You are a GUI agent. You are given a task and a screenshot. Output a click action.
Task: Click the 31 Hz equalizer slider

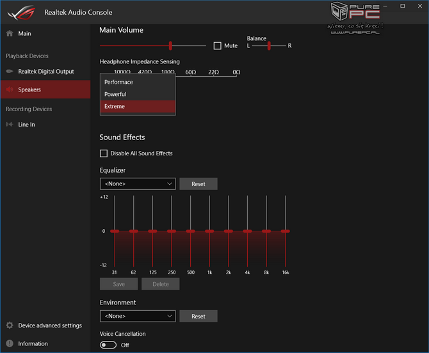click(x=115, y=231)
